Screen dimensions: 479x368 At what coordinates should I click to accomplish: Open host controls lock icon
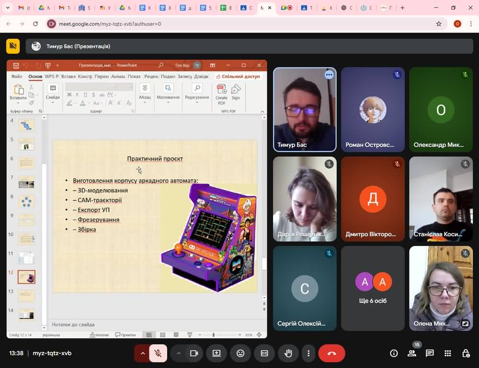[x=466, y=353]
